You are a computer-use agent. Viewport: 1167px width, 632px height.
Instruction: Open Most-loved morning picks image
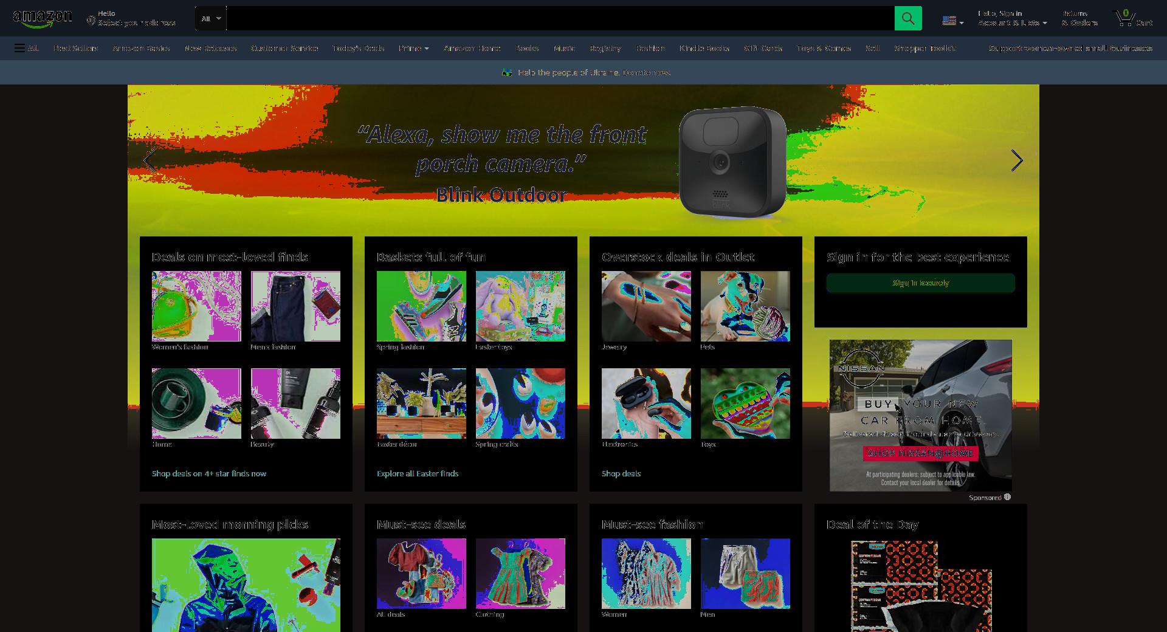point(246,585)
